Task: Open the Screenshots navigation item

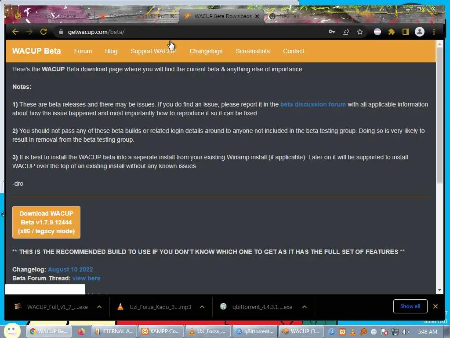Action: 253,51
